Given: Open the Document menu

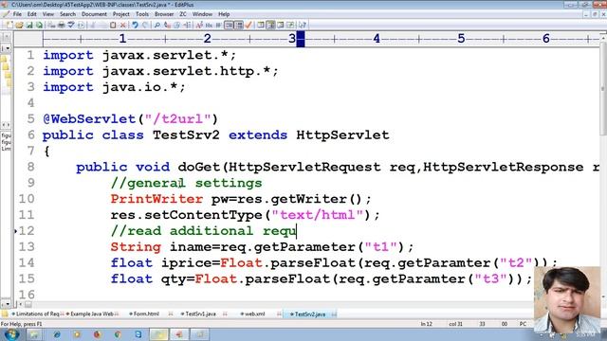Looking at the screenshot, I should click(94, 14).
